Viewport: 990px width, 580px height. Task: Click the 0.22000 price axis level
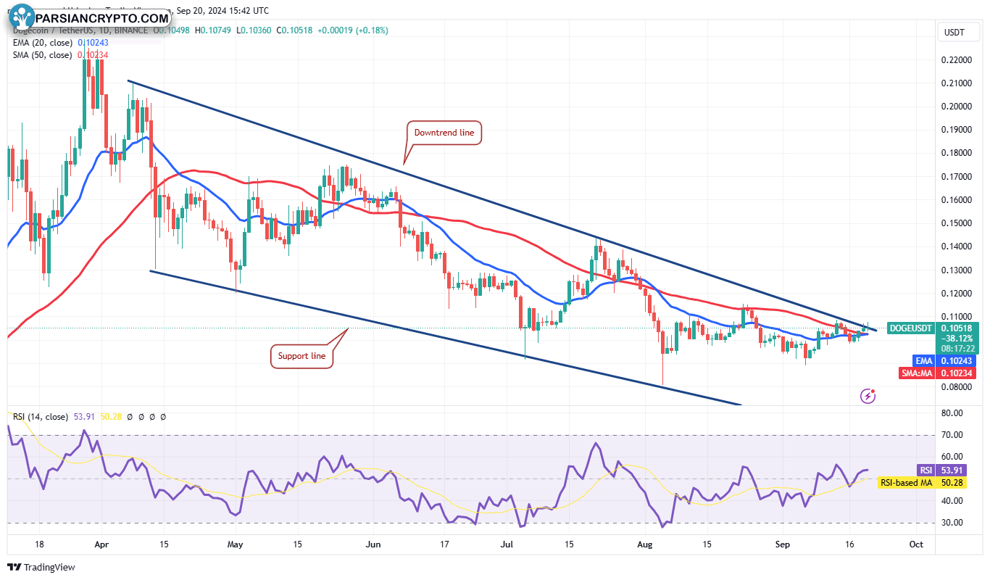(x=957, y=59)
